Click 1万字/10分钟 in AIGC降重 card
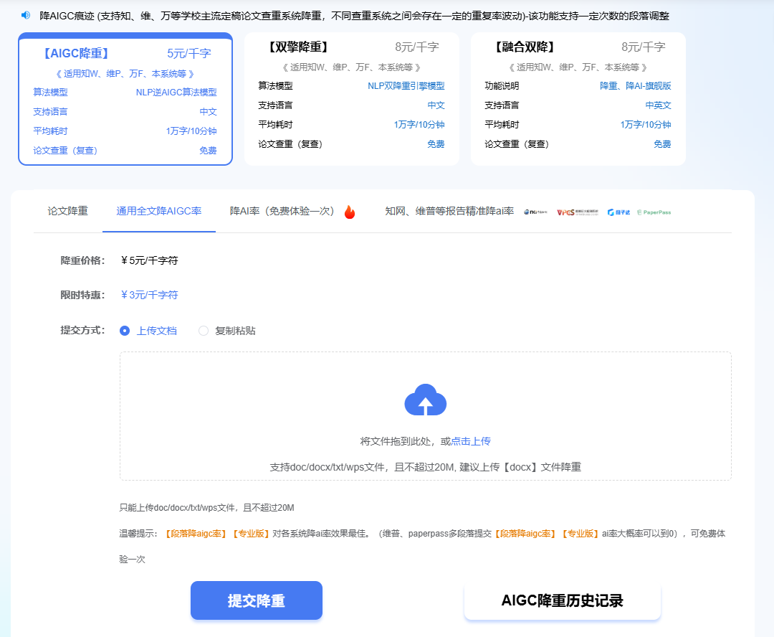This screenshot has height=637, width=774. (x=191, y=131)
